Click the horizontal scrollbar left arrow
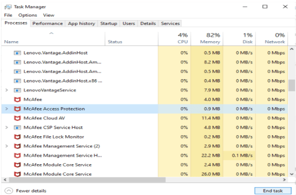 click(x=5, y=180)
